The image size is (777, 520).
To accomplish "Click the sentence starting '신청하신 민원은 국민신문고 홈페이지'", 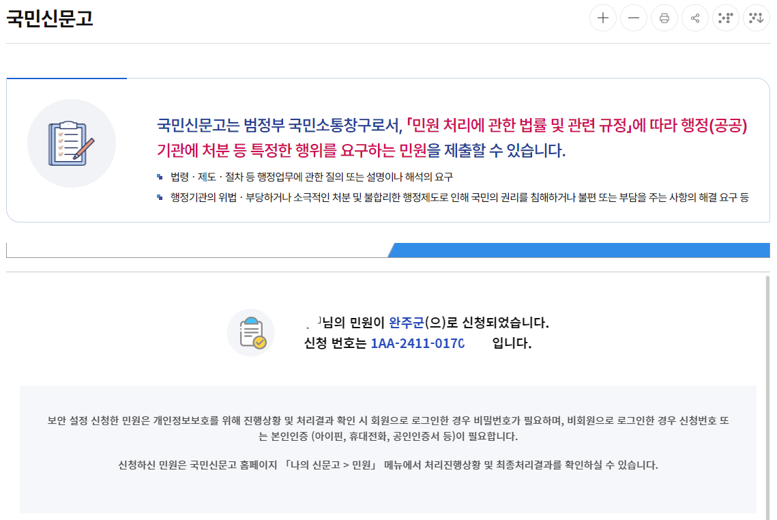I will [x=388, y=465].
